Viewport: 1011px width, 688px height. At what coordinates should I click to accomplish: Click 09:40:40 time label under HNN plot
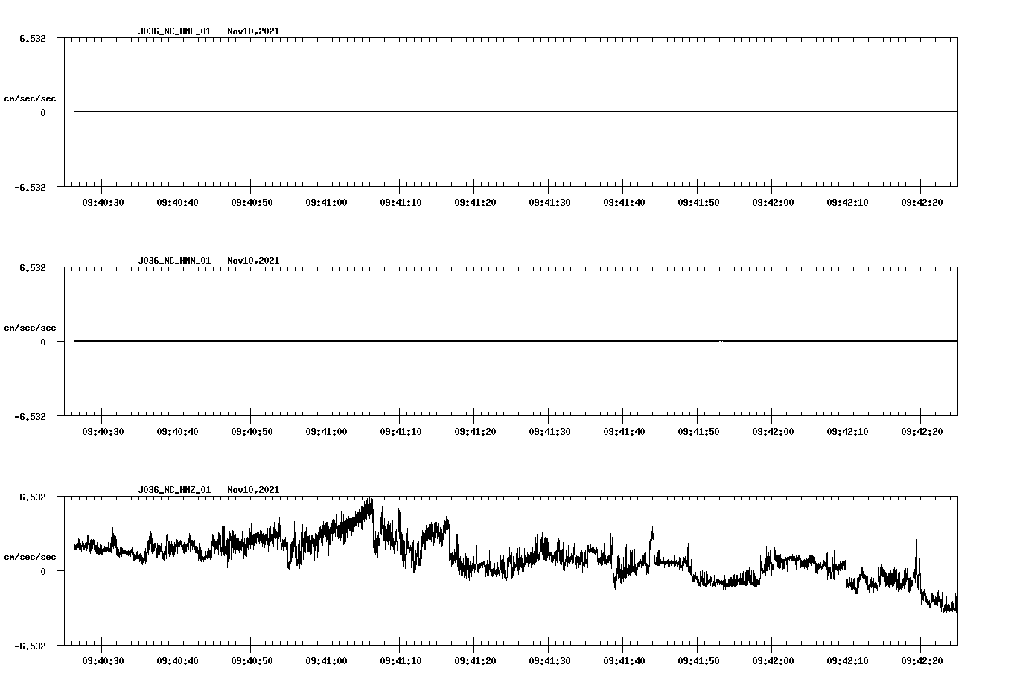click(177, 432)
